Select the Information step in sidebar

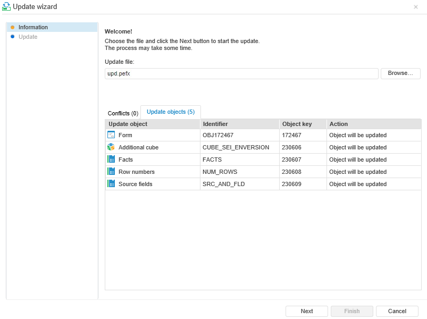tap(33, 28)
